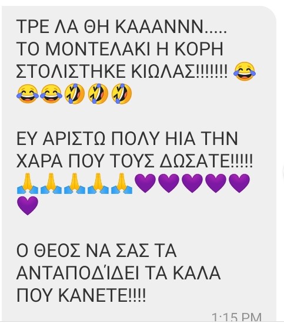This screenshot has width=284, height=323.
Task: Click the first praying hands emoji
Action: click(28, 183)
